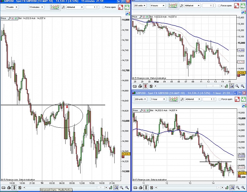
Task: Click 1 hour chart window title bar
Action: [x=189, y=93]
